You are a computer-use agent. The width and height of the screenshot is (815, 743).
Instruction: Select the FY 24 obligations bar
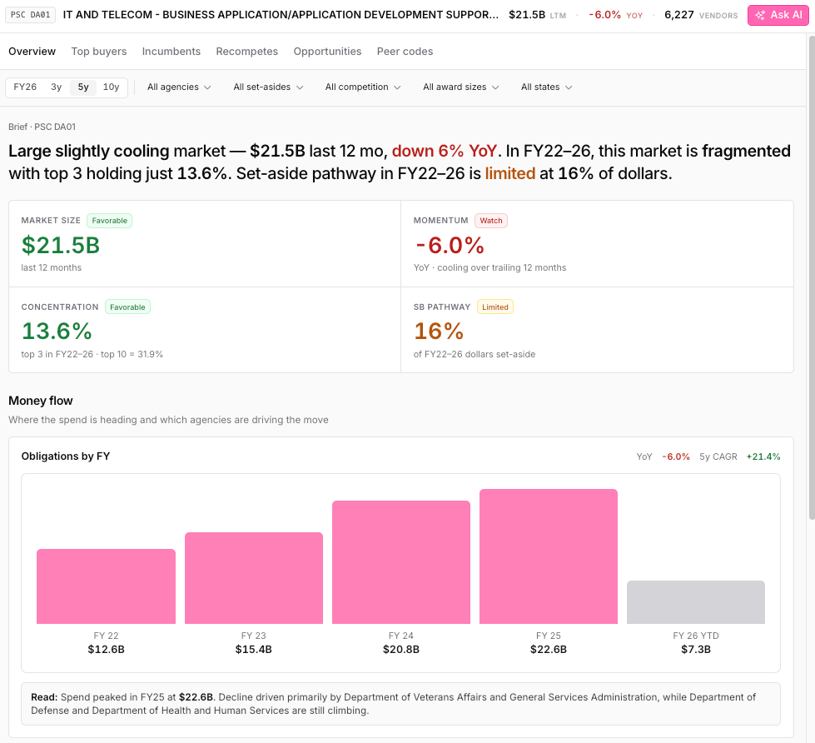[401, 562]
